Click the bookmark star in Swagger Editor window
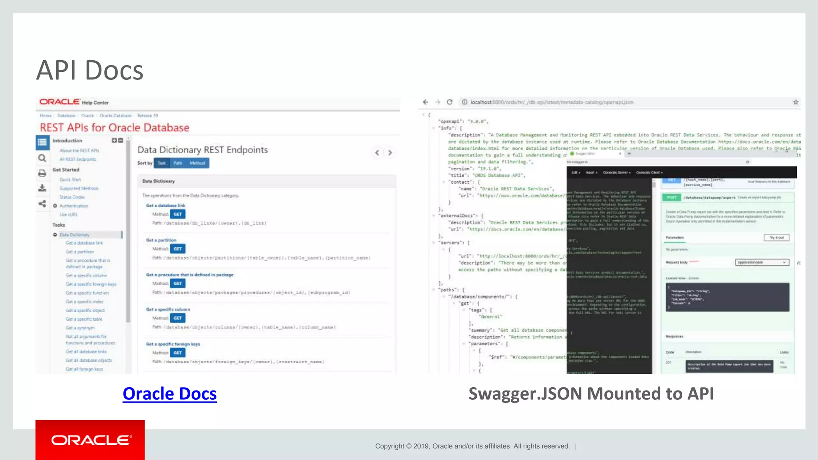 [748, 162]
